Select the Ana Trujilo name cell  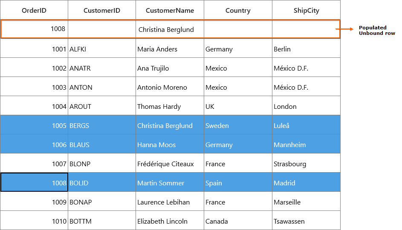click(x=170, y=68)
